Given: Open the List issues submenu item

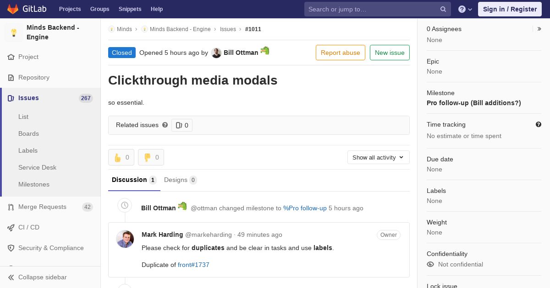Looking at the screenshot, I should coord(23,117).
